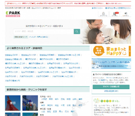Open the link for medical professionals at top right

point(118,8)
